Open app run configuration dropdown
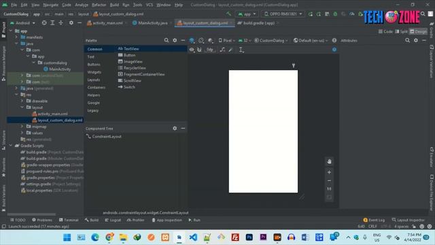 (x=247, y=14)
